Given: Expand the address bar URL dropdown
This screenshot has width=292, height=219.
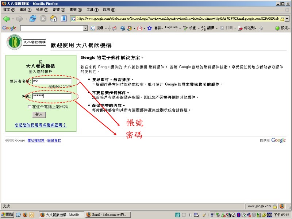Looking at the screenshot, I should point(287,19).
